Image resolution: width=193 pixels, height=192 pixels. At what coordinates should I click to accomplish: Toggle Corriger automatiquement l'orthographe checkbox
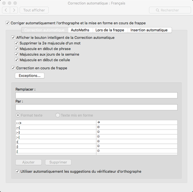click(x=8, y=23)
